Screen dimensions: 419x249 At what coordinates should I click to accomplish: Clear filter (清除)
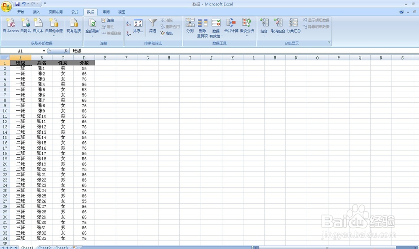[166, 20]
